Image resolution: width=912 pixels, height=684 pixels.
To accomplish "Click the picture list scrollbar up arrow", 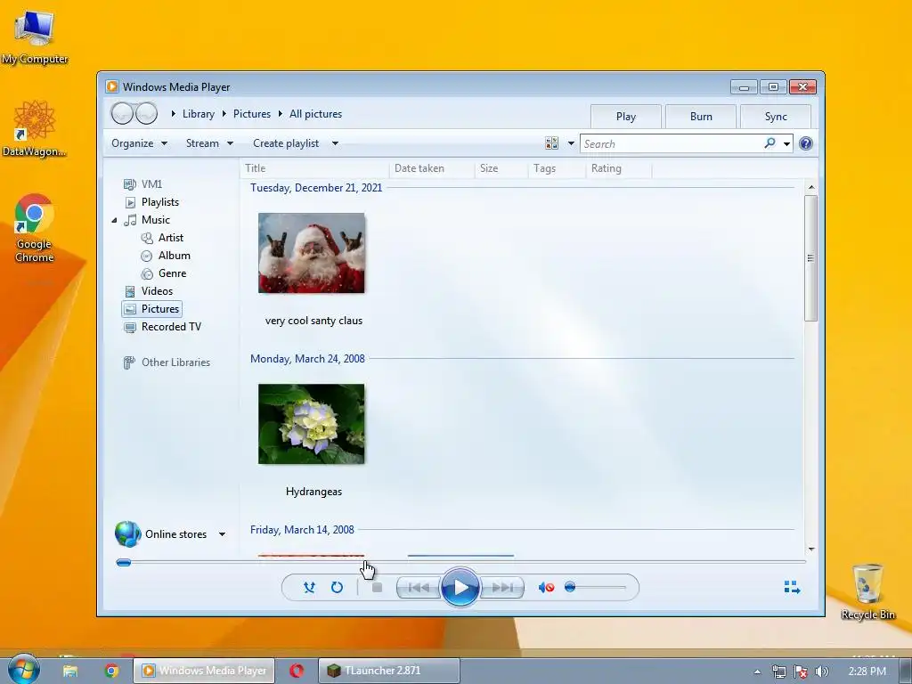I will (x=810, y=187).
